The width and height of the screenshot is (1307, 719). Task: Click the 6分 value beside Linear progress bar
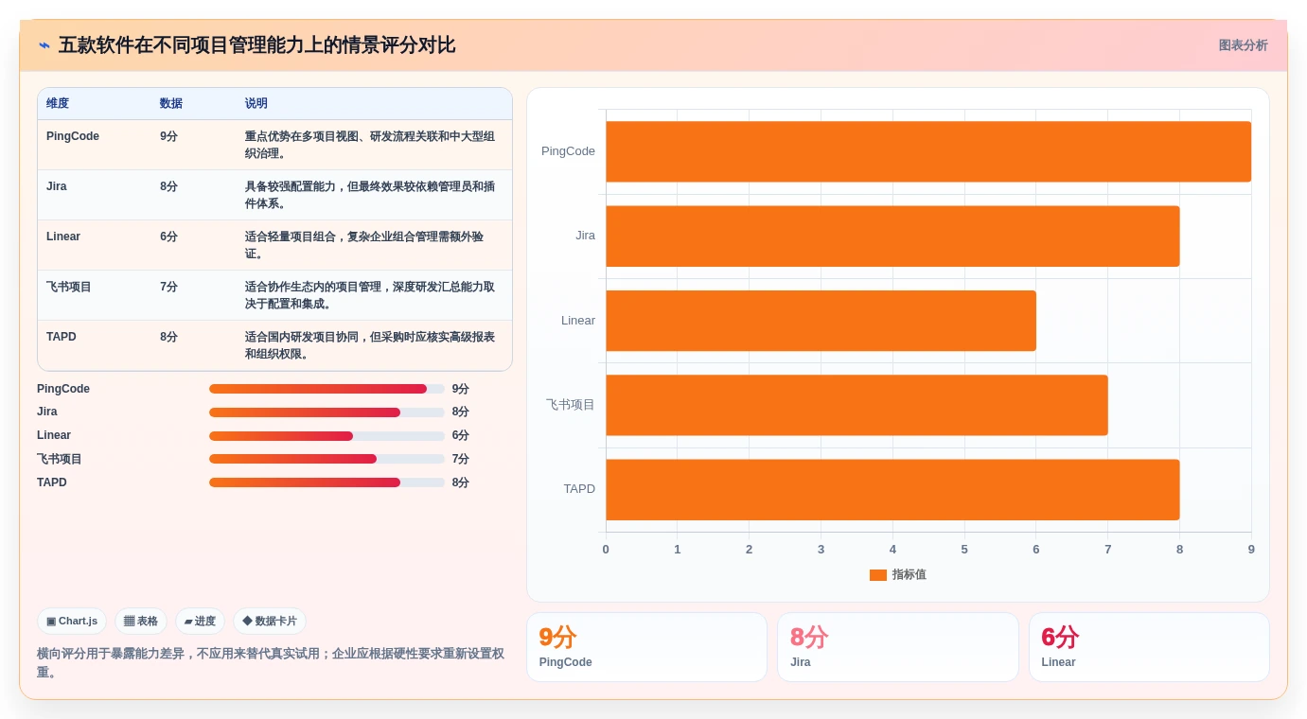click(x=461, y=435)
